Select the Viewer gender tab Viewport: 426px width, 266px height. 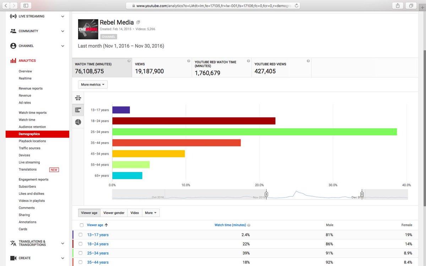click(x=114, y=213)
